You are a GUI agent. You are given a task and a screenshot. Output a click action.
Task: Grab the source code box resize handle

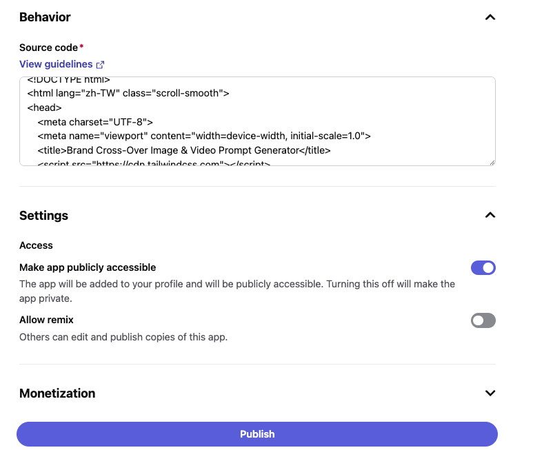pos(492,162)
